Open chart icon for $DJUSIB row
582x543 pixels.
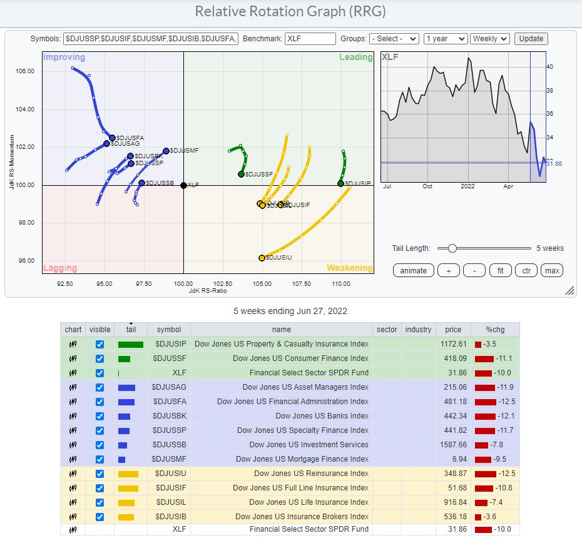[73, 517]
